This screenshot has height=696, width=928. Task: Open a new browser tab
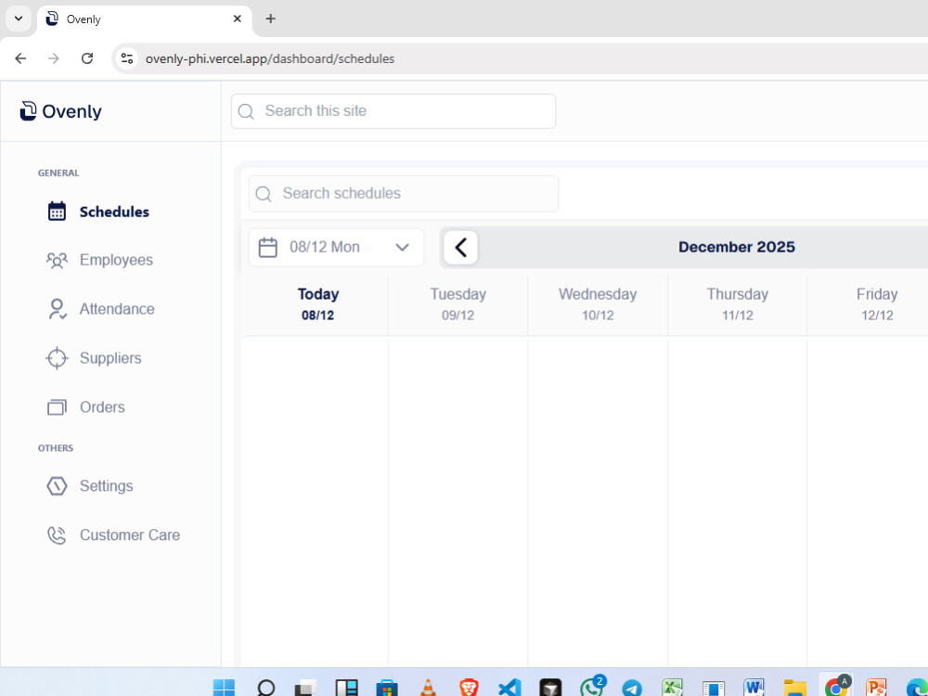pos(270,19)
